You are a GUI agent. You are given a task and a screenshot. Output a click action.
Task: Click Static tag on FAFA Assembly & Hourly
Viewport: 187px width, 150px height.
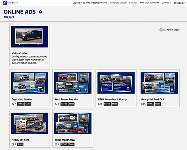(114, 104)
